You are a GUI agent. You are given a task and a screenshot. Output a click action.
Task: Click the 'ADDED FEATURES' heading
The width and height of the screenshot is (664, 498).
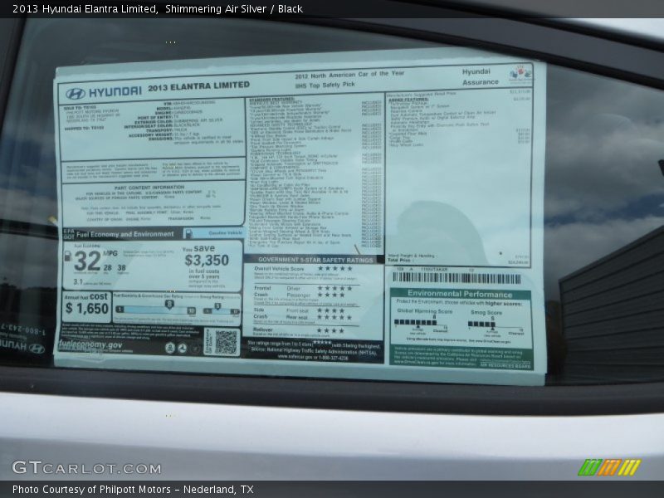408,100
